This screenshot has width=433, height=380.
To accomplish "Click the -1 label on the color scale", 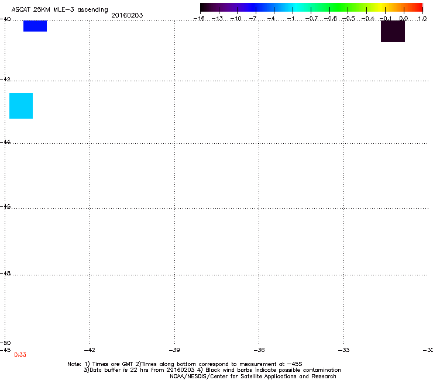I will [290, 19].
